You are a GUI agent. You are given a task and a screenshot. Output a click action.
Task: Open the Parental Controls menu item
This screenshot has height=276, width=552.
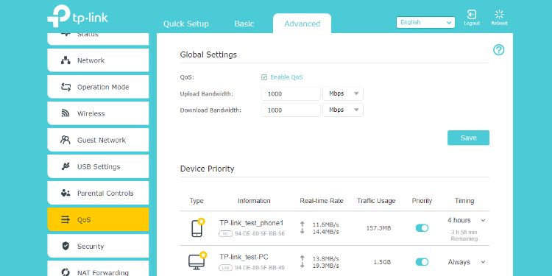98,193
